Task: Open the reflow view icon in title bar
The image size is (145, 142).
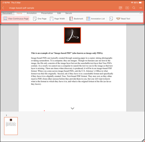Action: [x=120, y=8]
